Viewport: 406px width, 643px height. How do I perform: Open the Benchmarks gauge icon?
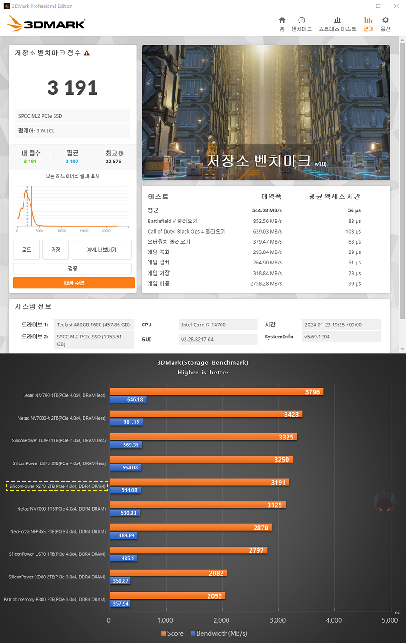[302, 20]
